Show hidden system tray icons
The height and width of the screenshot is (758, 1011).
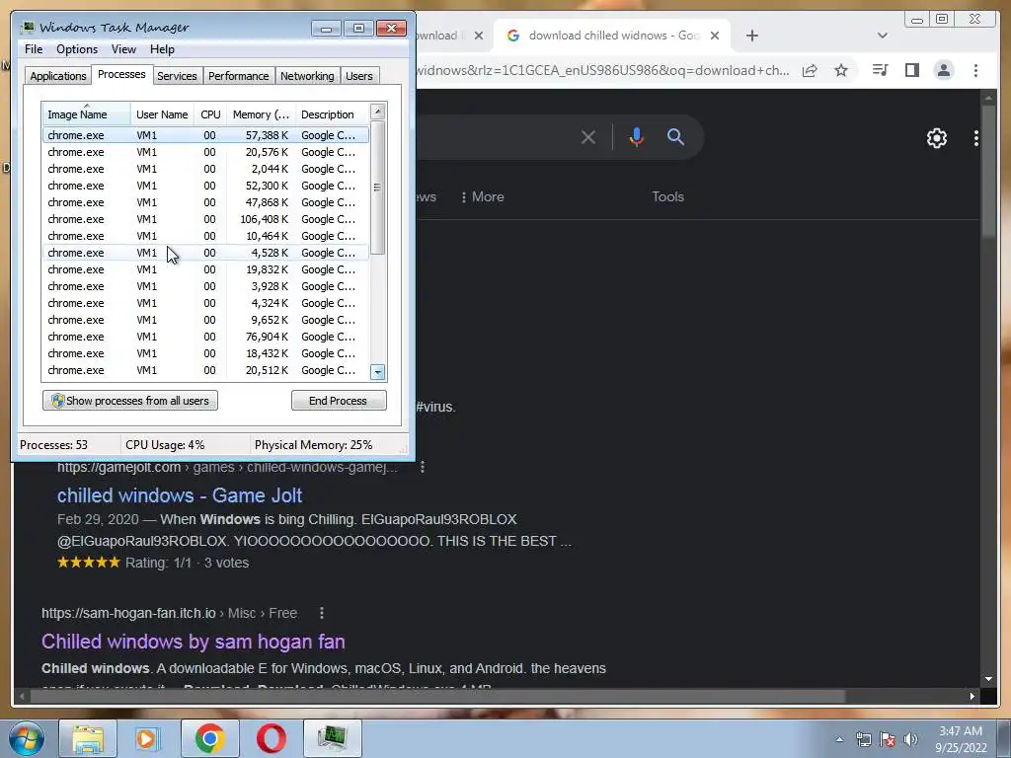(x=839, y=739)
